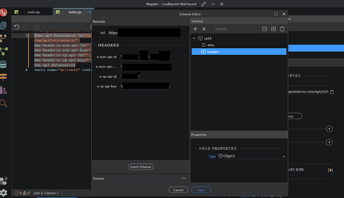
Task: Open the project chevron dropdown in title bar
Action: pos(213,4)
